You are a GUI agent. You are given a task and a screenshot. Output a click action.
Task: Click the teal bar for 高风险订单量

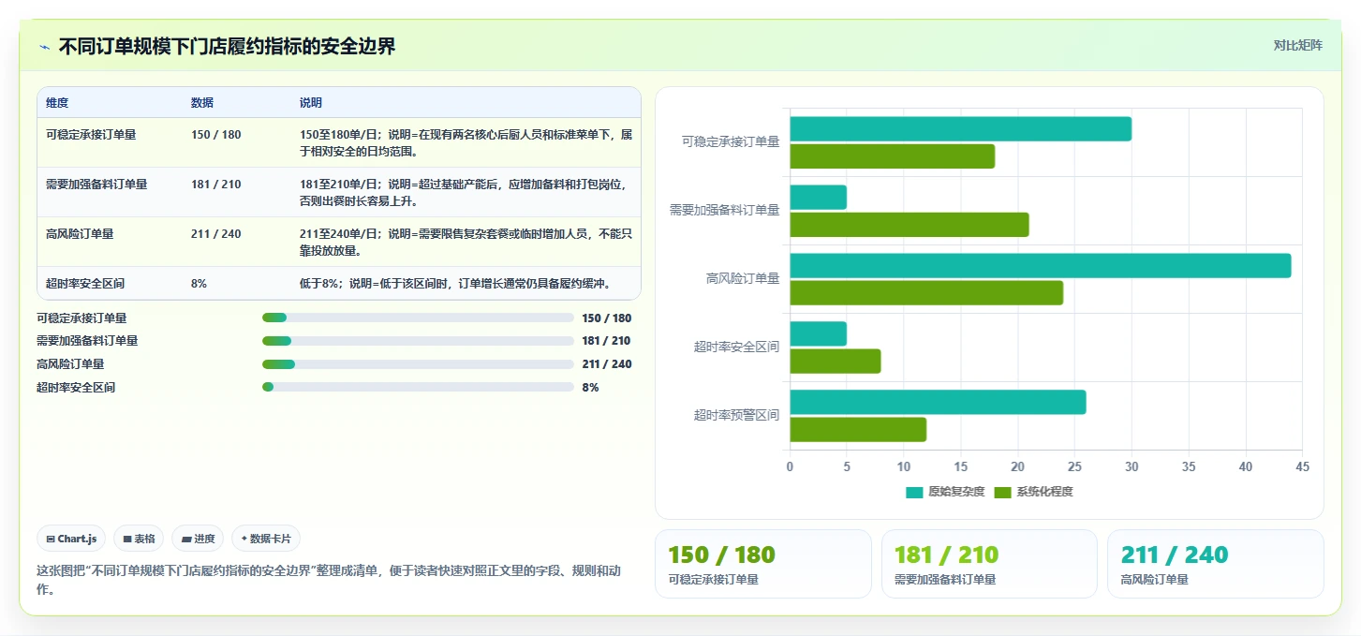[1041, 266]
